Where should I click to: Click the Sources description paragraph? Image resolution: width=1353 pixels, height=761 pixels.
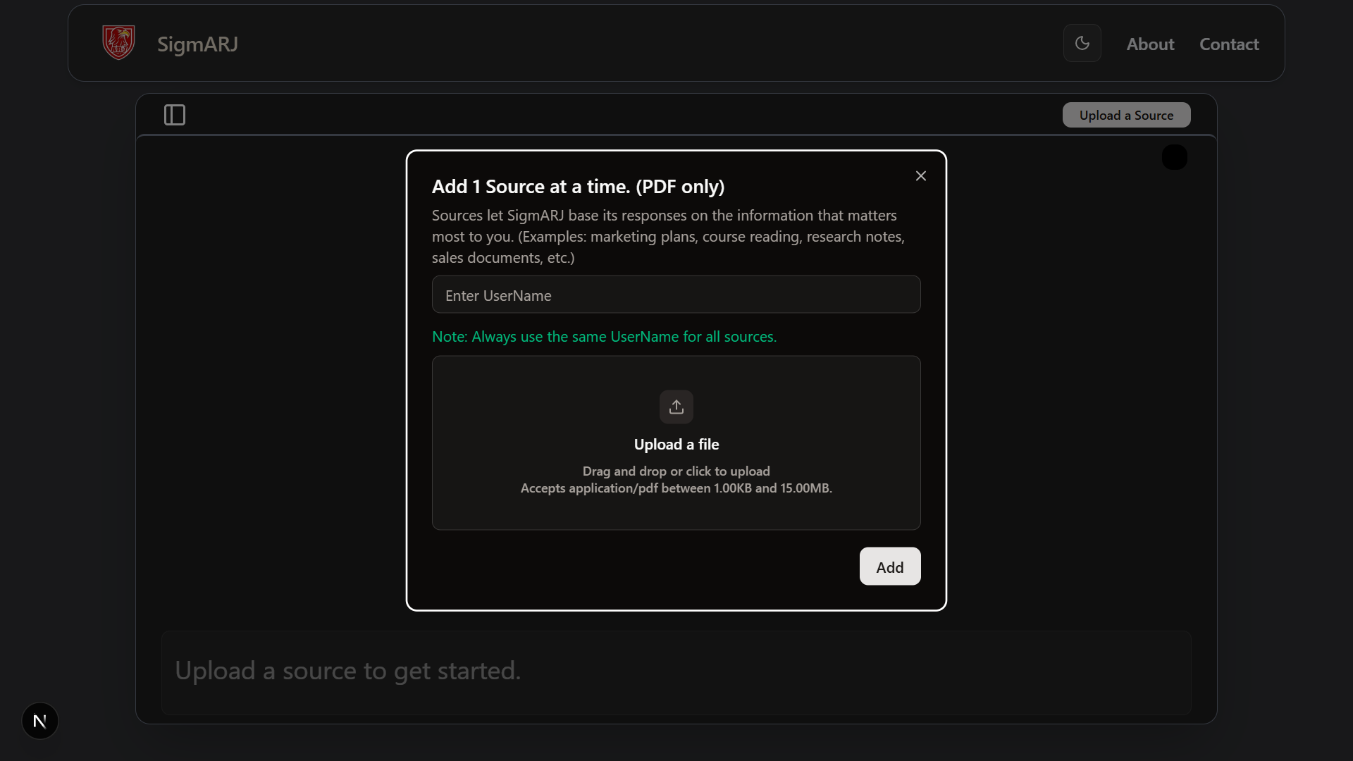tap(668, 237)
